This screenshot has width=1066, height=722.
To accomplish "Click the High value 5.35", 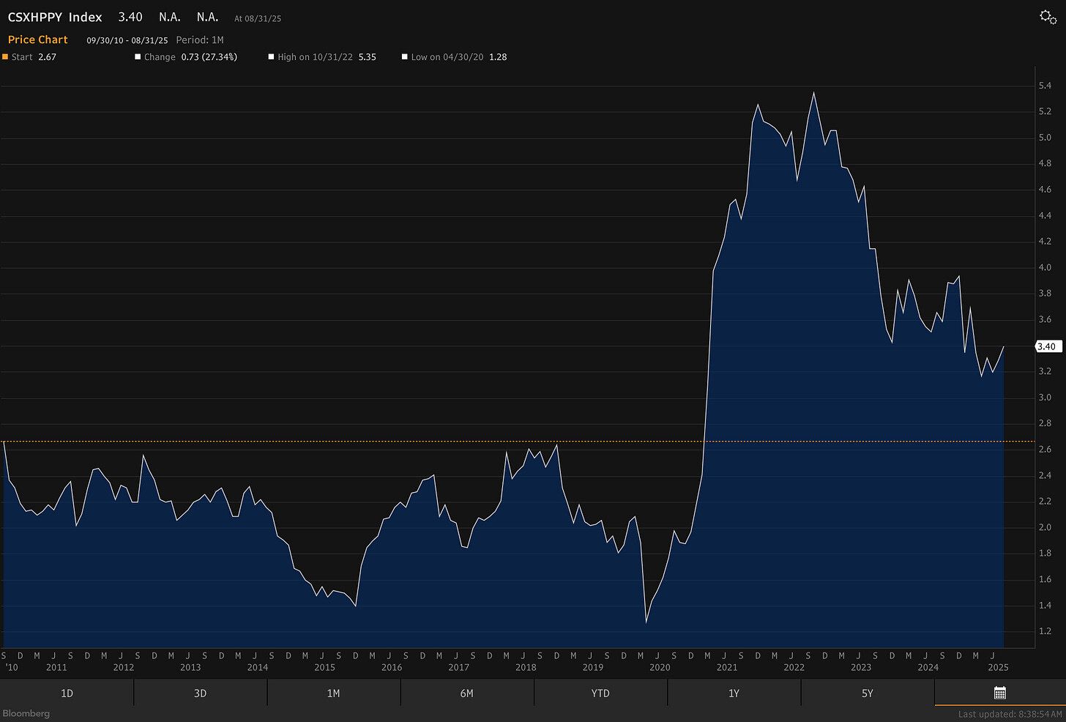I will click(368, 56).
